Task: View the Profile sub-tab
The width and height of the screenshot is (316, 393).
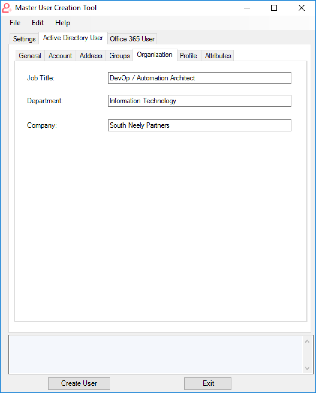Action: tap(189, 56)
